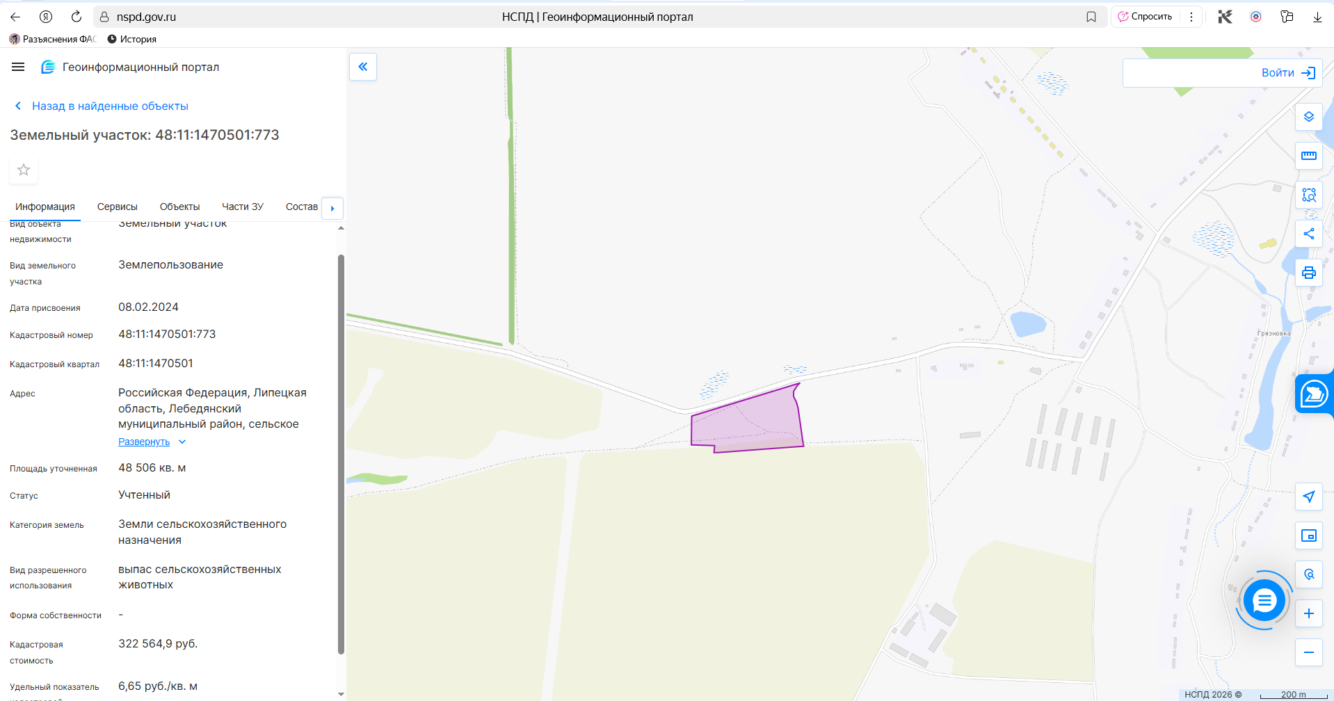This screenshot has width=1334, height=701.
Task: Click the Войти login button
Action: pos(1287,73)
